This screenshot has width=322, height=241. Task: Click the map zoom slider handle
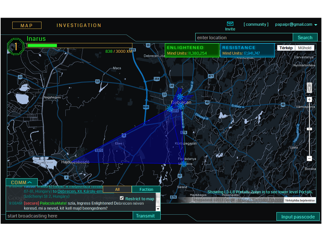(309, 129)
